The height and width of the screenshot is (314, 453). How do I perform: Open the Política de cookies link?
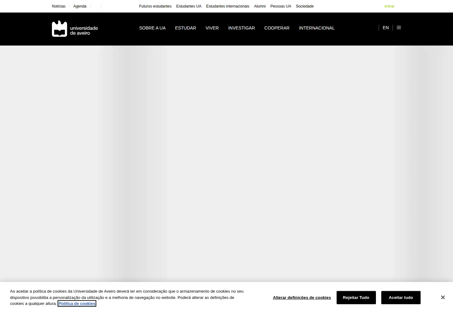click(x=77, y=304)
